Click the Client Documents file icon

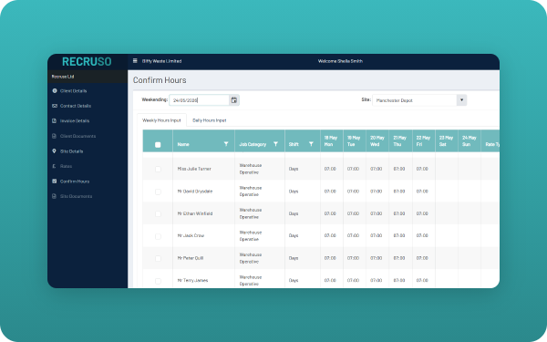point(54,136)
